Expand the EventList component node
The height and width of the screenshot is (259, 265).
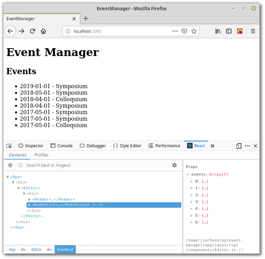point(29,205)
